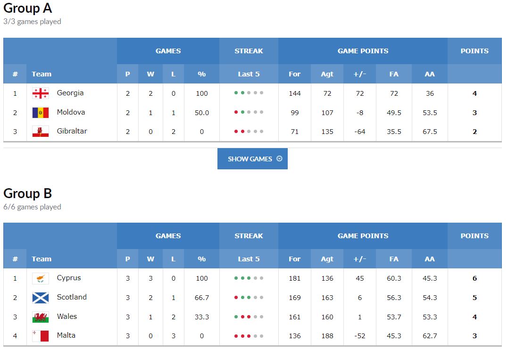Click the Wales dragon flag icon

41,317
